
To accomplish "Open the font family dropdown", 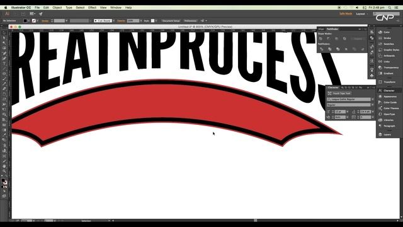I will point(372,100).
